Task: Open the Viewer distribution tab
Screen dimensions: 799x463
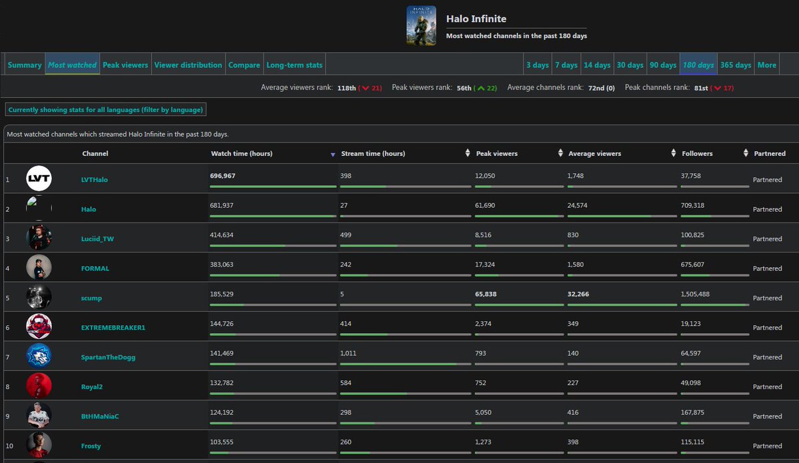Action: click(x=188, y=65)
